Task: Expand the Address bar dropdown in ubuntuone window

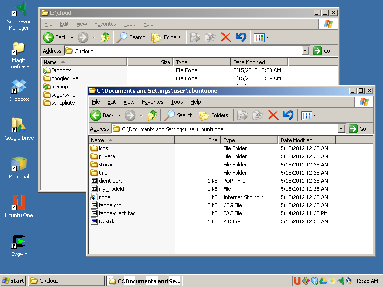Action: pyautogui.click(x=341, y=129)
